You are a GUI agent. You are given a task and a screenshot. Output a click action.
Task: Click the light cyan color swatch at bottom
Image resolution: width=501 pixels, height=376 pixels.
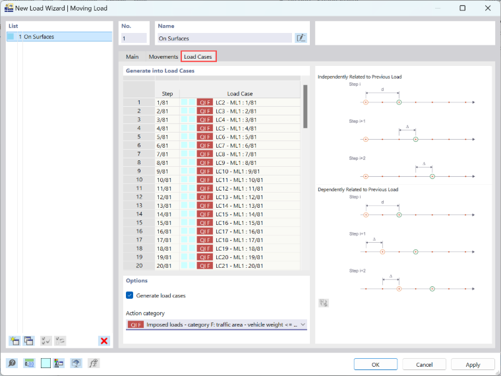[45, 363]
